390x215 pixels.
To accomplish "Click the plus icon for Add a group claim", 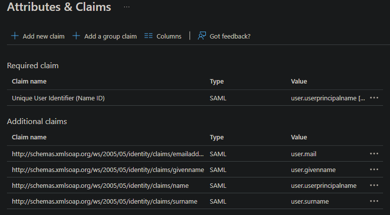I will pyautogui.click(x=76, y=36).
